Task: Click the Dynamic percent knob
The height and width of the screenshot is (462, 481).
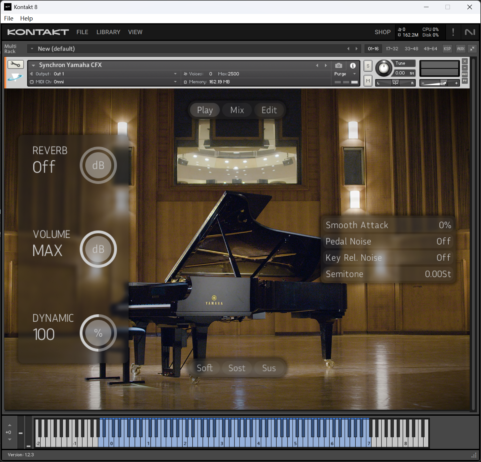Action: tap(98, 333)
